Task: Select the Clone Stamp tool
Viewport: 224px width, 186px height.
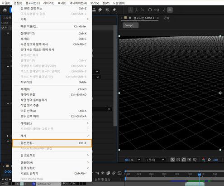Action: (94, 10)
